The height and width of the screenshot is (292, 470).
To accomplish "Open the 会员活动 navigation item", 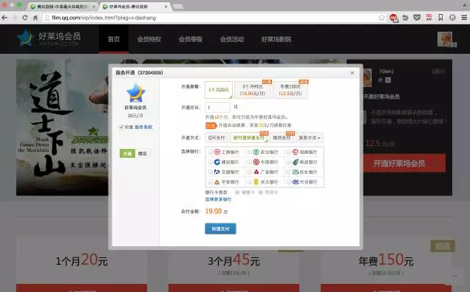I will [232, 39].
